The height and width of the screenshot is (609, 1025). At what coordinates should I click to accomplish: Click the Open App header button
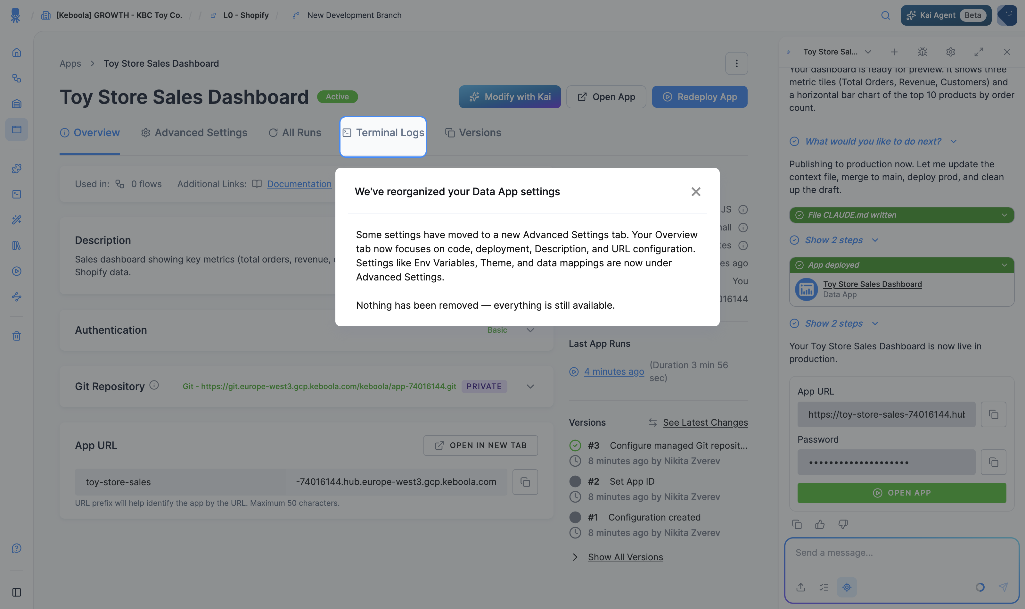click(606, 97)
